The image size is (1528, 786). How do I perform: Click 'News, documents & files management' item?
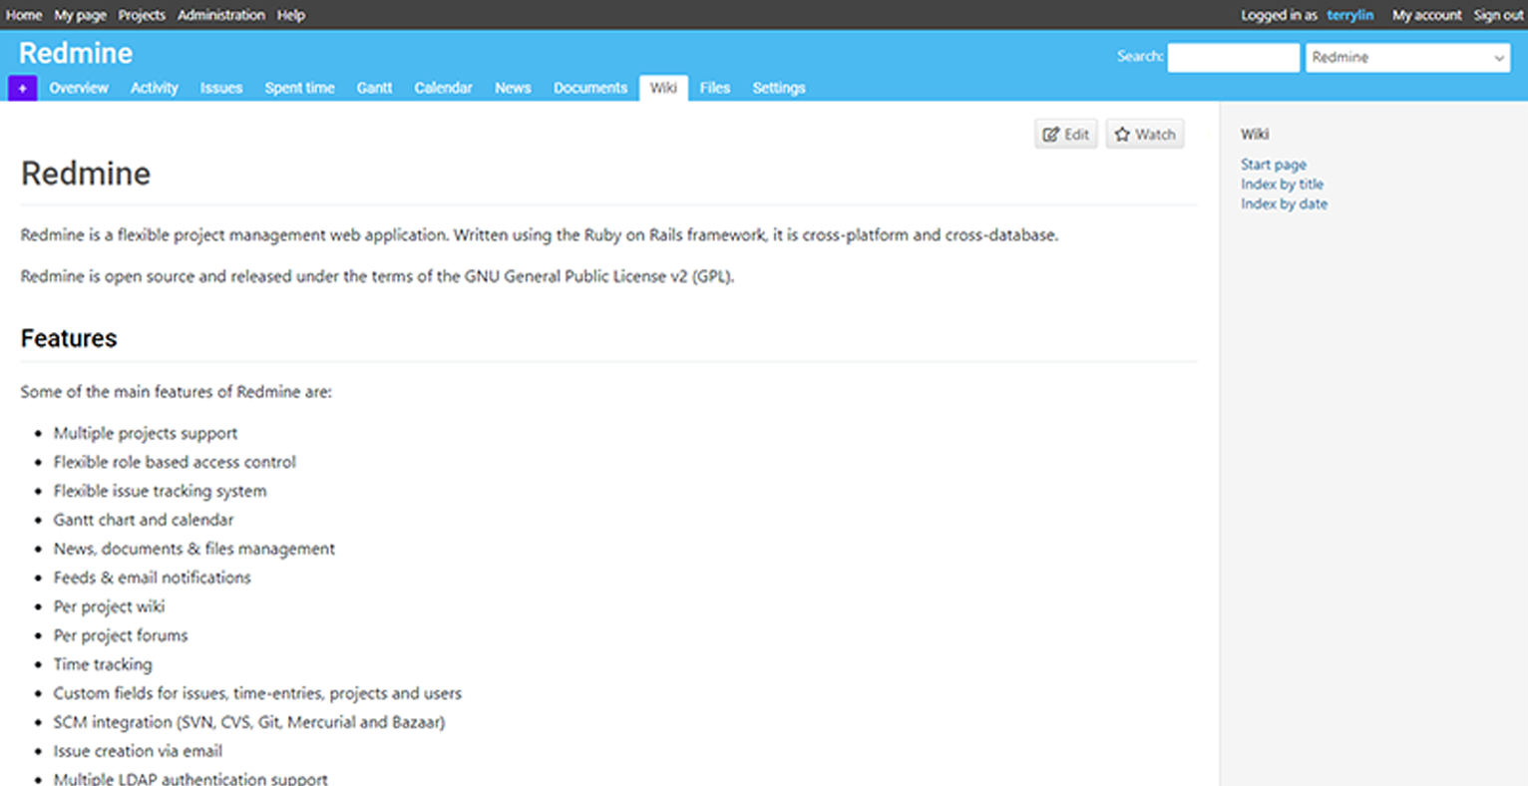click(194, 549)
